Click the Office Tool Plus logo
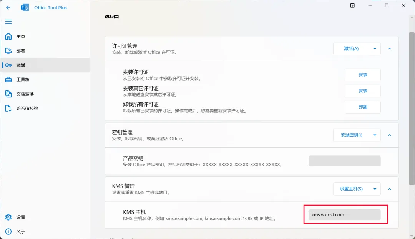 coord(25,7)
